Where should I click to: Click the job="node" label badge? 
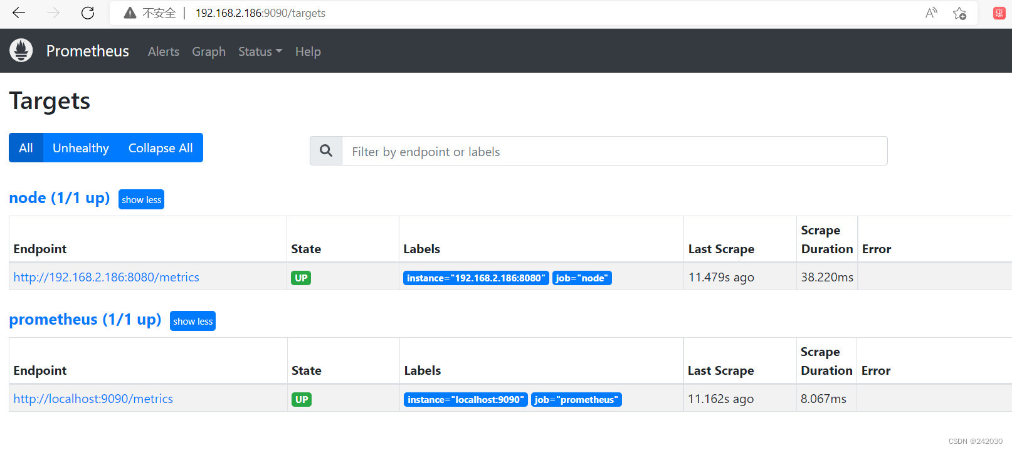pos(582,278)
